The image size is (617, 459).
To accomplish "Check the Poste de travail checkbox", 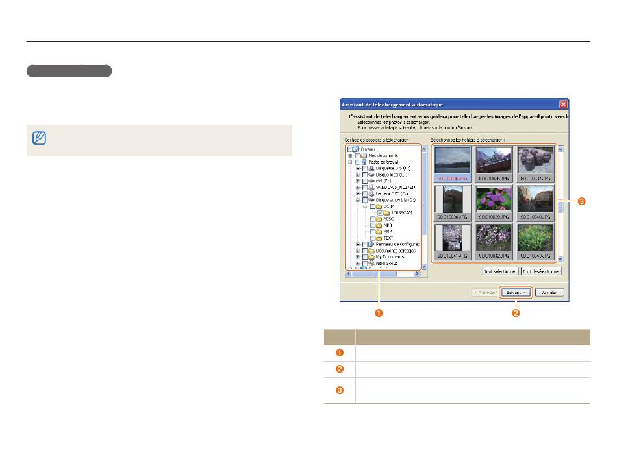I will coord(358,162).
